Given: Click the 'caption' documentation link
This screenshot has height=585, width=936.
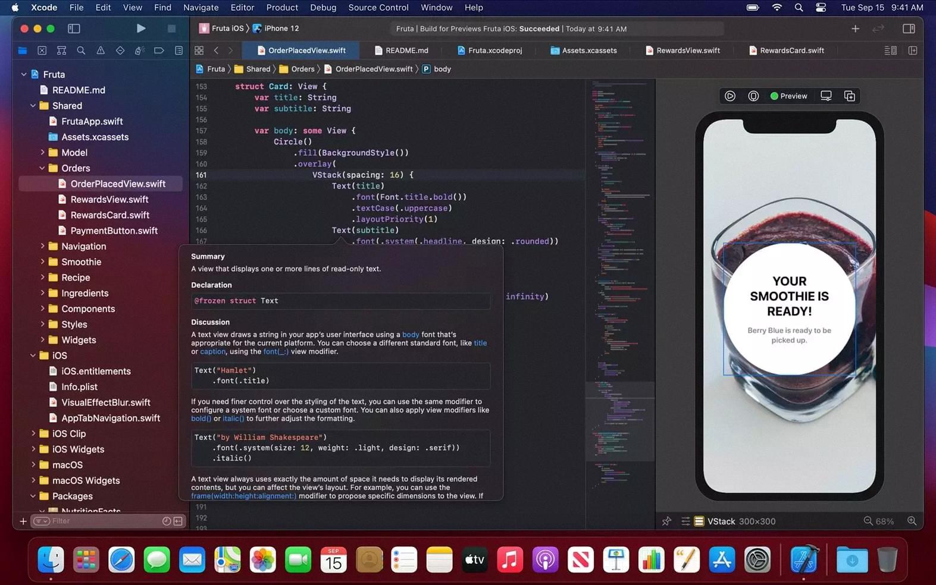Looking at the screenshot, I should point(212,351).
